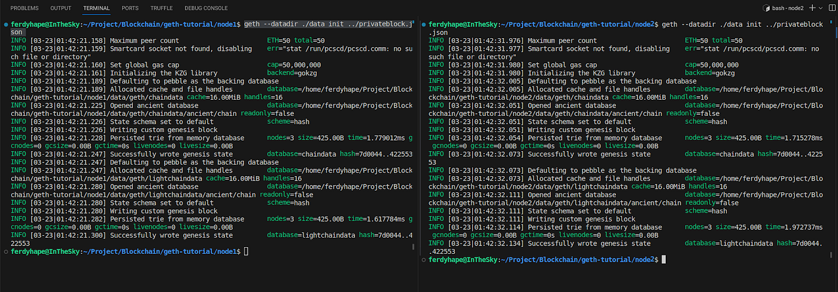The image size is (838, 292).
Task: Switch to the DEBUG CONSOLE tab
Action: tap(206, 8)
